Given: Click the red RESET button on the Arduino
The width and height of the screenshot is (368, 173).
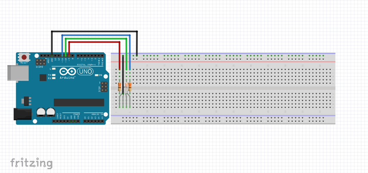Looking at the screenshot, I should click(24, 57).
